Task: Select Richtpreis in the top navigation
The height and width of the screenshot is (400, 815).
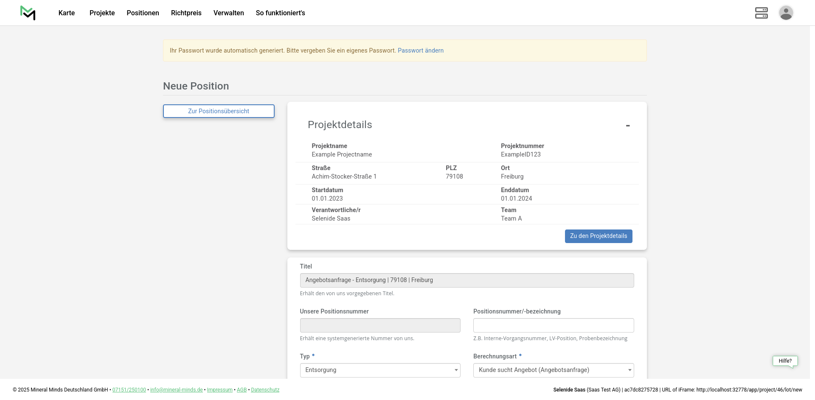Action: tap(186, 13)
